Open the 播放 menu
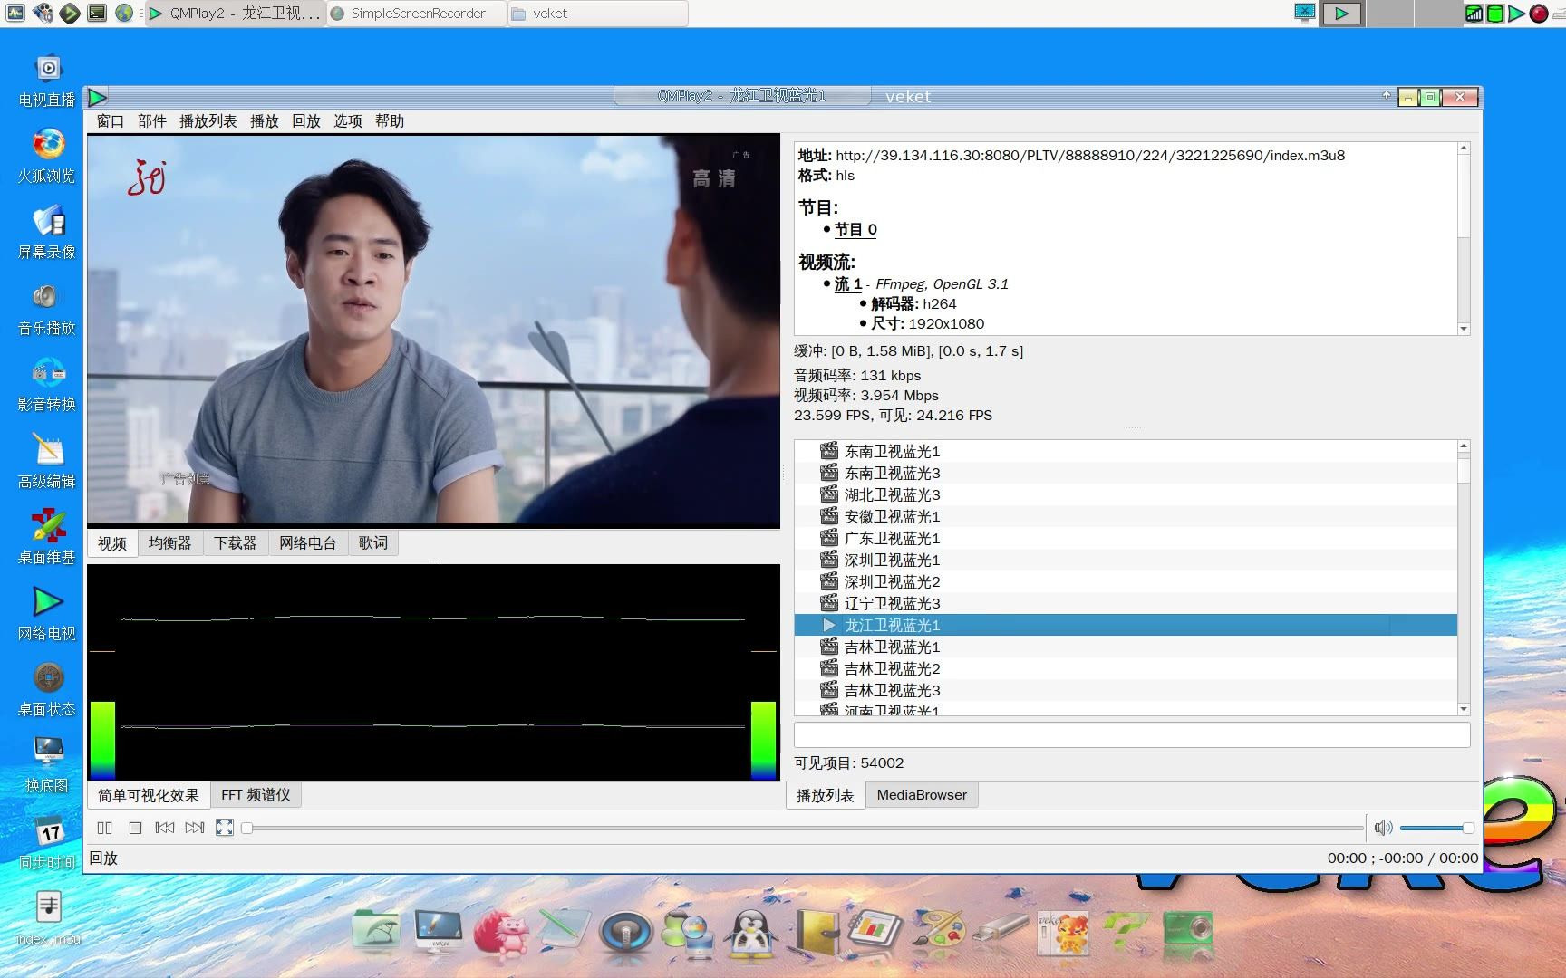The image size is (1566, 978). point(264,121)
